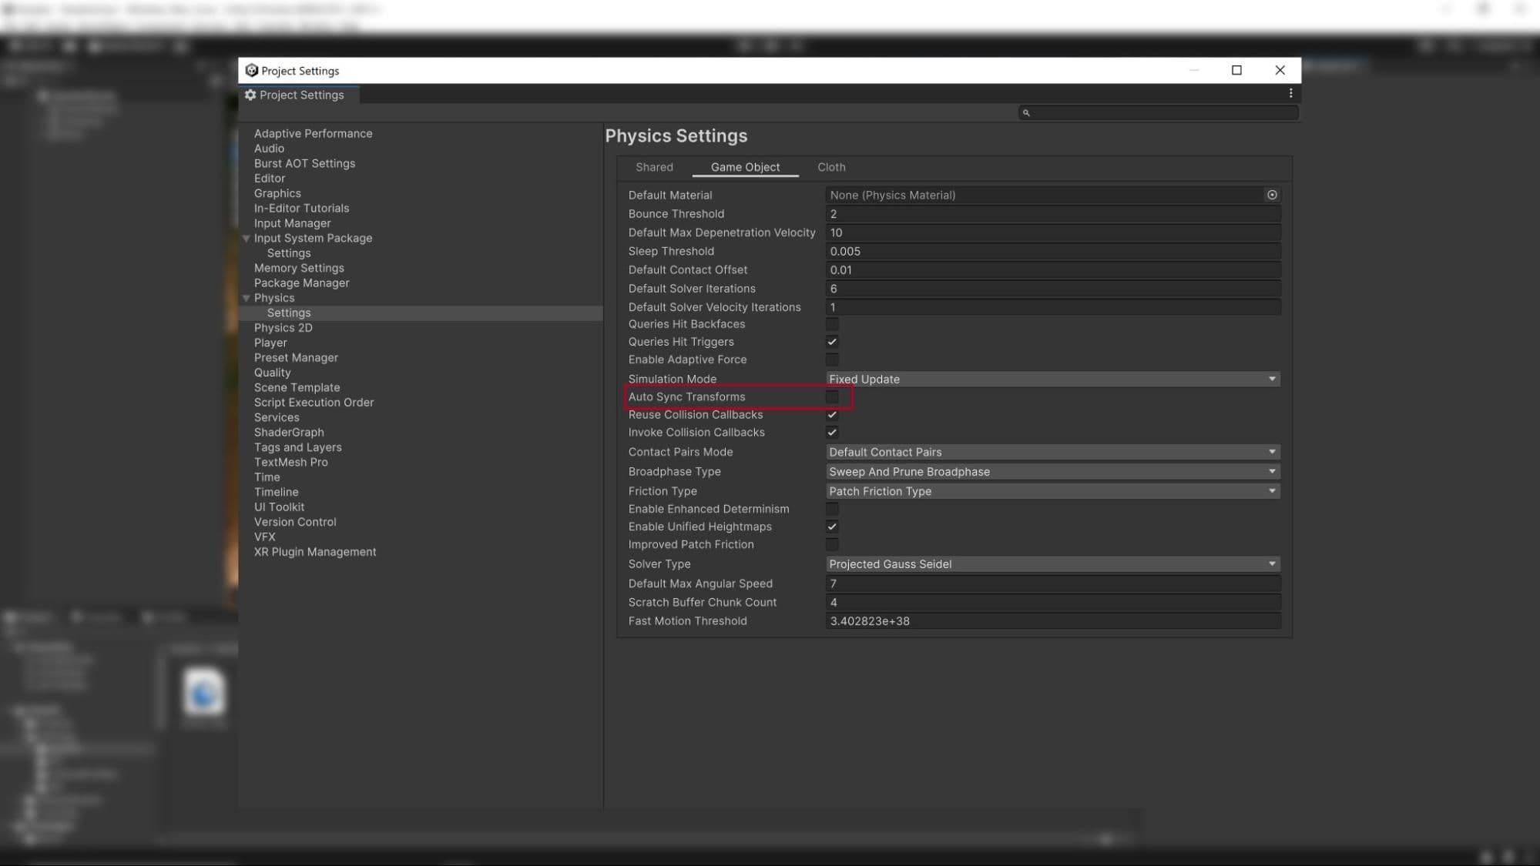The width and height of the screenshot is (1540, 866).
Task: Click the Unity logo in the title bar
Action: pos(250,70)
